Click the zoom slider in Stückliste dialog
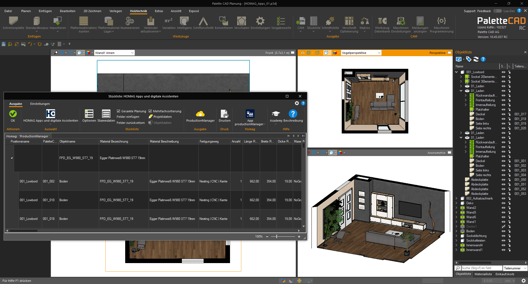Image resolution: width=528 pixels, height=284 pixels. [x=277, y=236]
